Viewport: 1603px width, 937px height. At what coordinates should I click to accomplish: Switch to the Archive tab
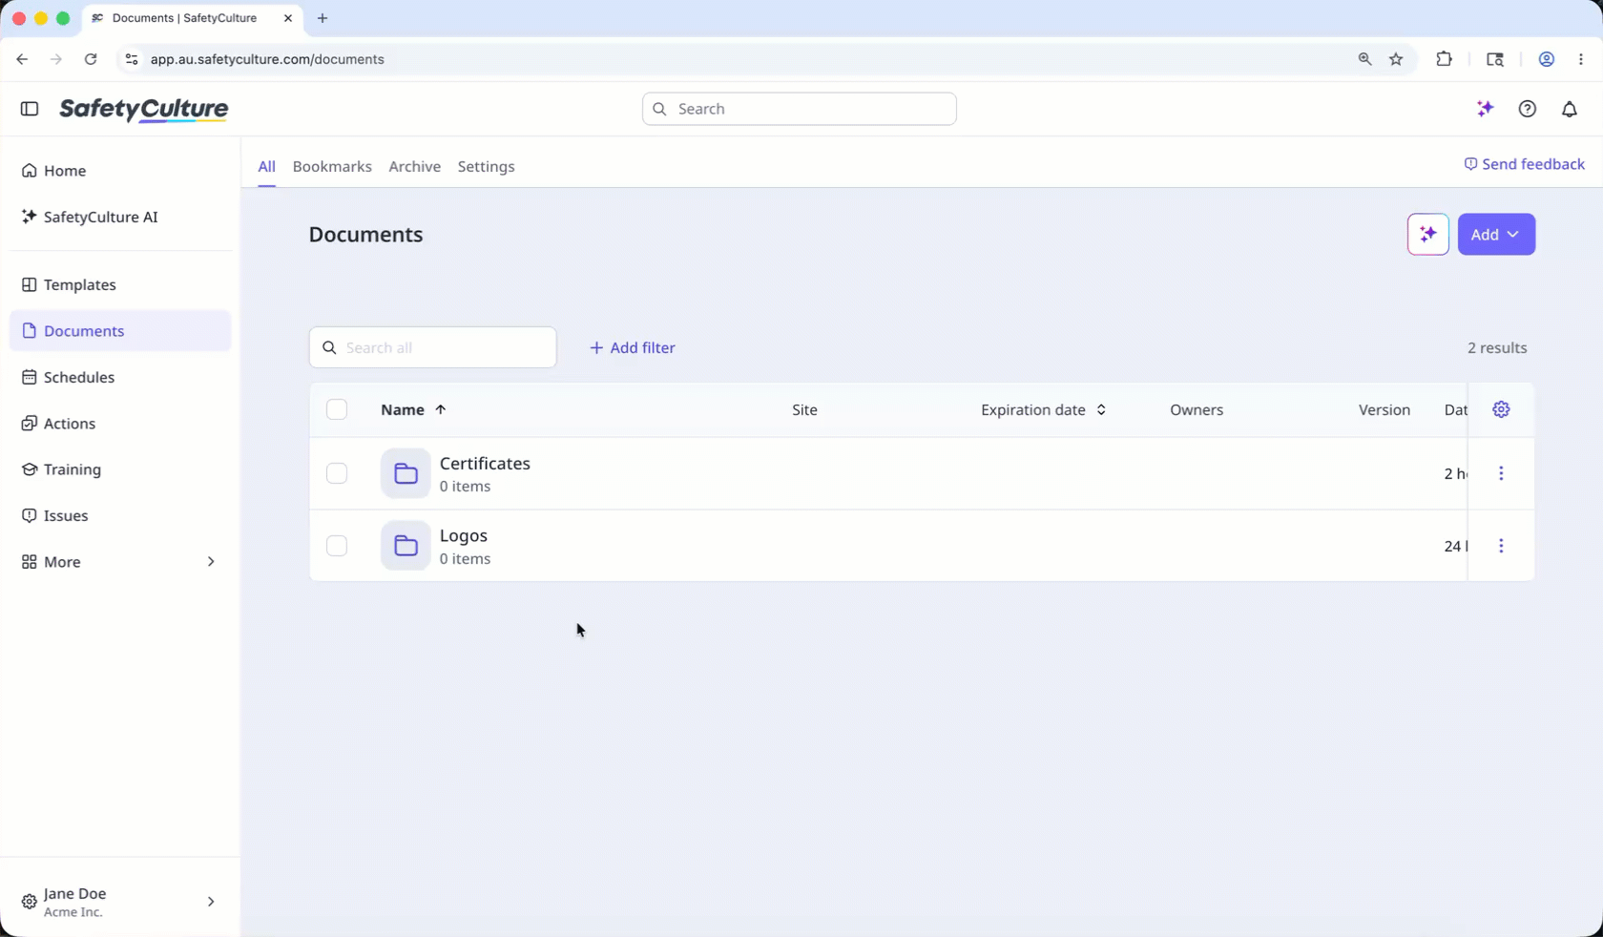pos(415,166)
